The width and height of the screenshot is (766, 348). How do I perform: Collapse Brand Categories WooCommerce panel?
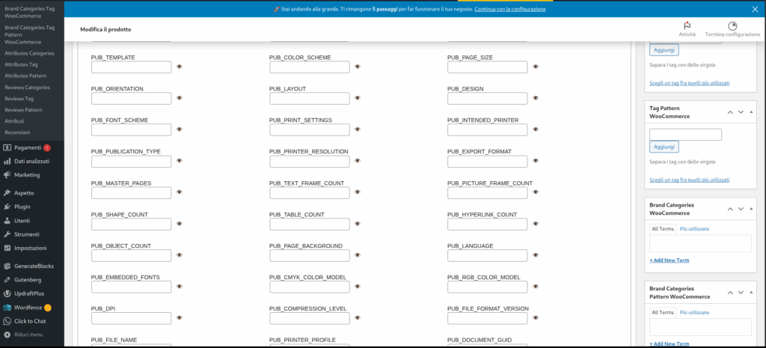(751, 209)
